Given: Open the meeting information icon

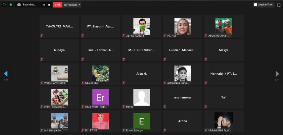Looking at the screenshot, I should pyautogui.click(x=4, y=5).
